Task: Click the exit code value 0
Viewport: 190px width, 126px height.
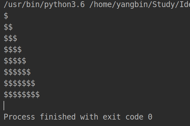Action: 150,117
